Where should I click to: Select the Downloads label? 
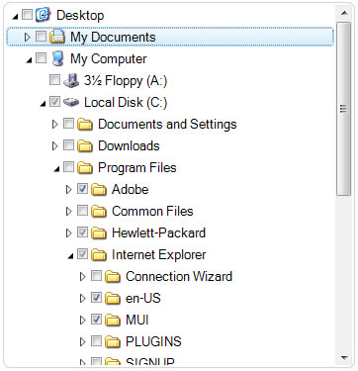129,146
